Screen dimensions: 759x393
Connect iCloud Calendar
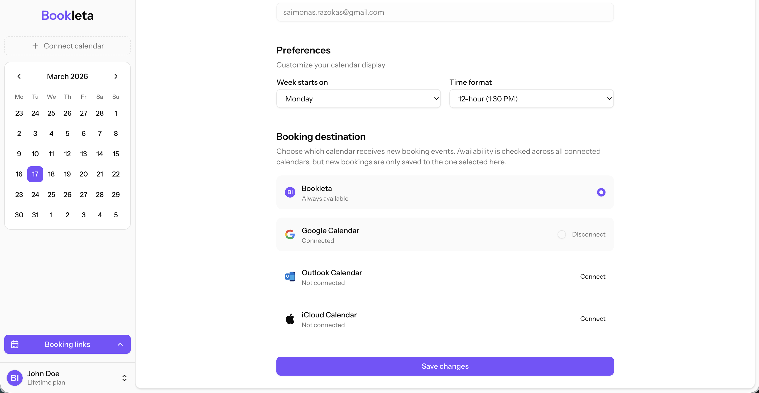pyautogui.click(x=593, y=318)
